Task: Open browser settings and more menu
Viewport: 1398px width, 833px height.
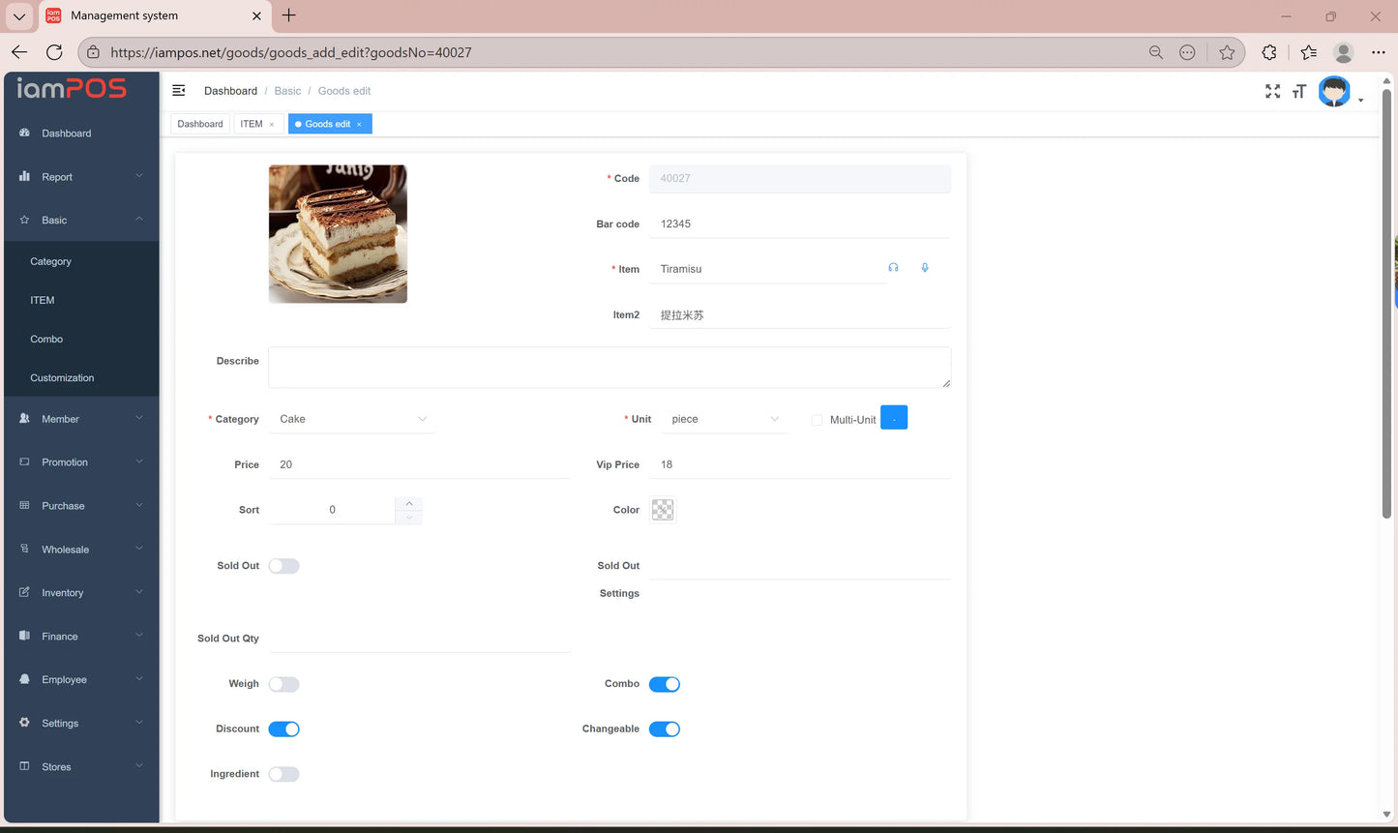Action: pyautogui.click(x=1379, y=52)
